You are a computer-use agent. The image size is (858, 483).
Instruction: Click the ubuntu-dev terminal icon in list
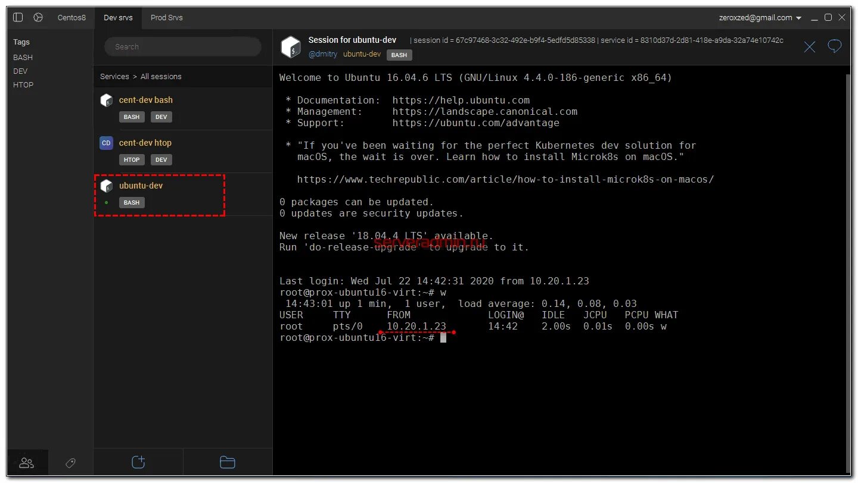coord(107,186)
